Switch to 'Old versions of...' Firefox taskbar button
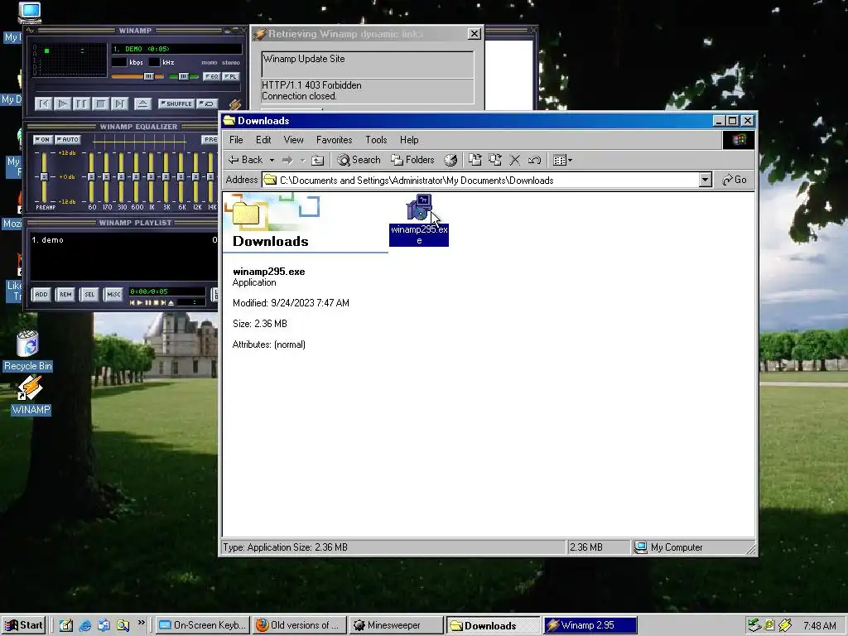 point(300,625)
